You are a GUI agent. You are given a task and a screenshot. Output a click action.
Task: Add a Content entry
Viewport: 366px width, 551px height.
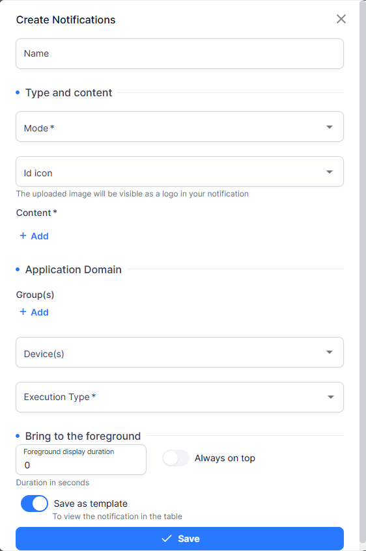(34, 236)
